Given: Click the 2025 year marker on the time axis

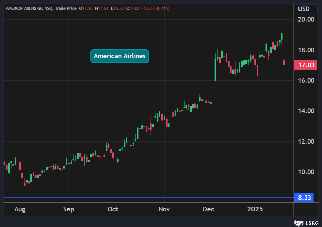Looking at the screenshot, I should (255, 209).
